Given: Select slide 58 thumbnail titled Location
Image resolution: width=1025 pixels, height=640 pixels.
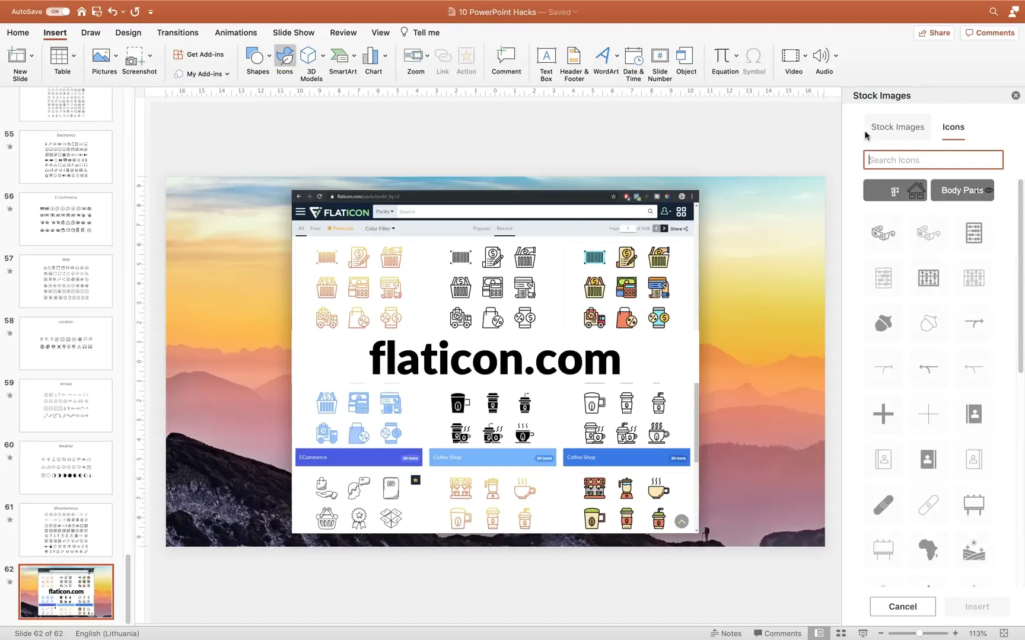Looking at the screenshot, I should (65, 343).
